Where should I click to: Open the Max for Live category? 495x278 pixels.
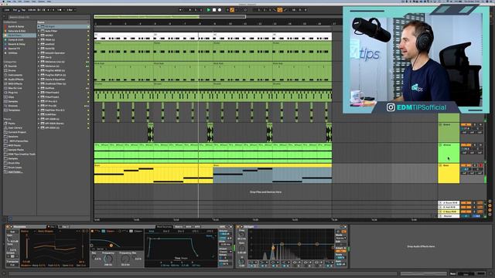[x=15, y=88]
